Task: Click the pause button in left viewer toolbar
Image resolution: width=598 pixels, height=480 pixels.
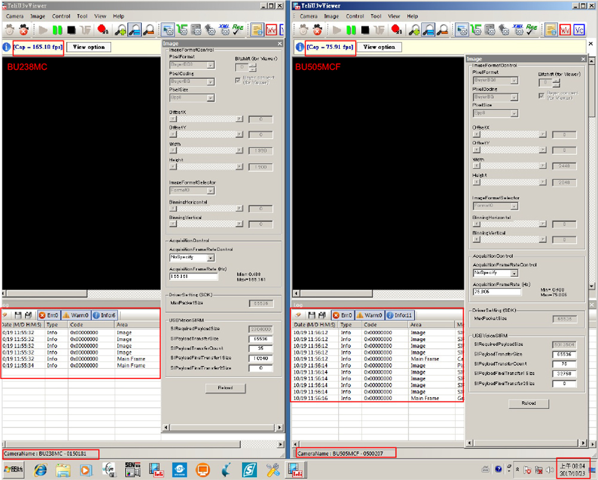Action: tap(57, 29)
